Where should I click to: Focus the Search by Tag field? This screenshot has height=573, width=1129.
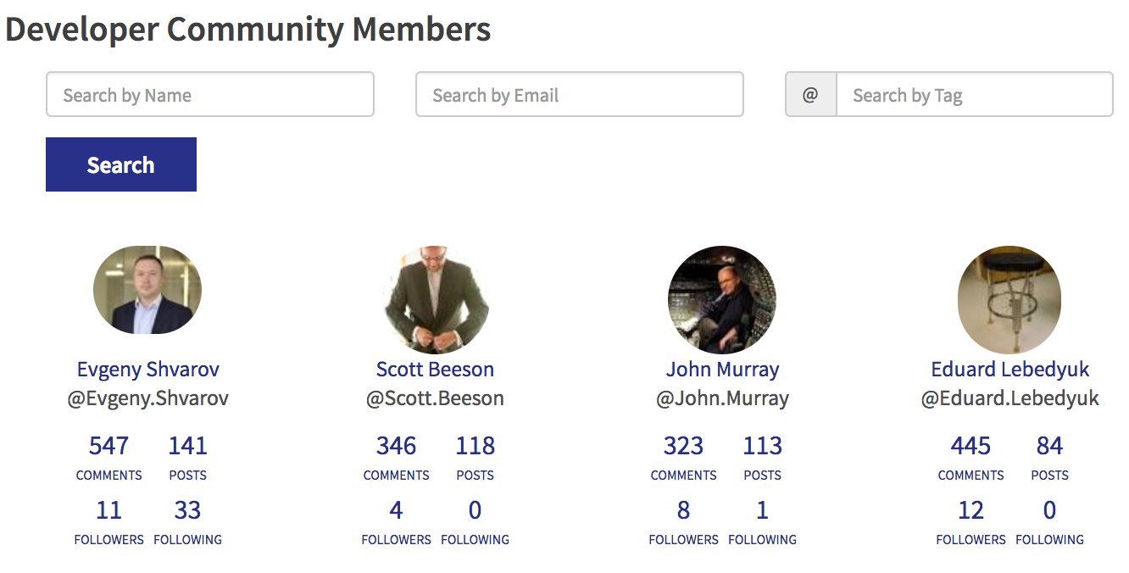point(975,94)
